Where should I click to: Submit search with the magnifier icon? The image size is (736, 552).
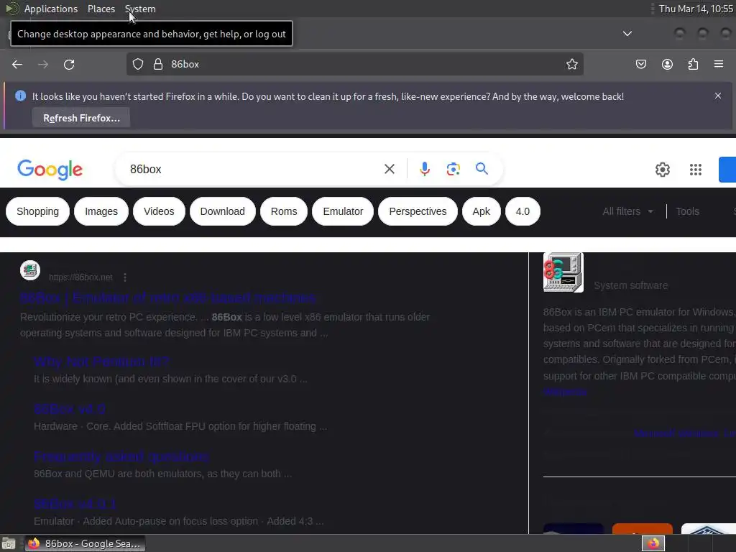click(482, 168)
